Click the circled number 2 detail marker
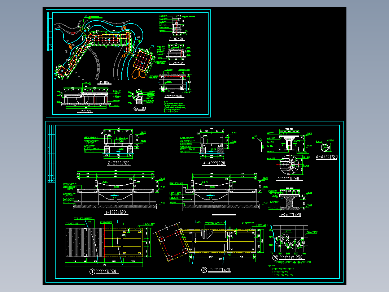 point(204,270)
